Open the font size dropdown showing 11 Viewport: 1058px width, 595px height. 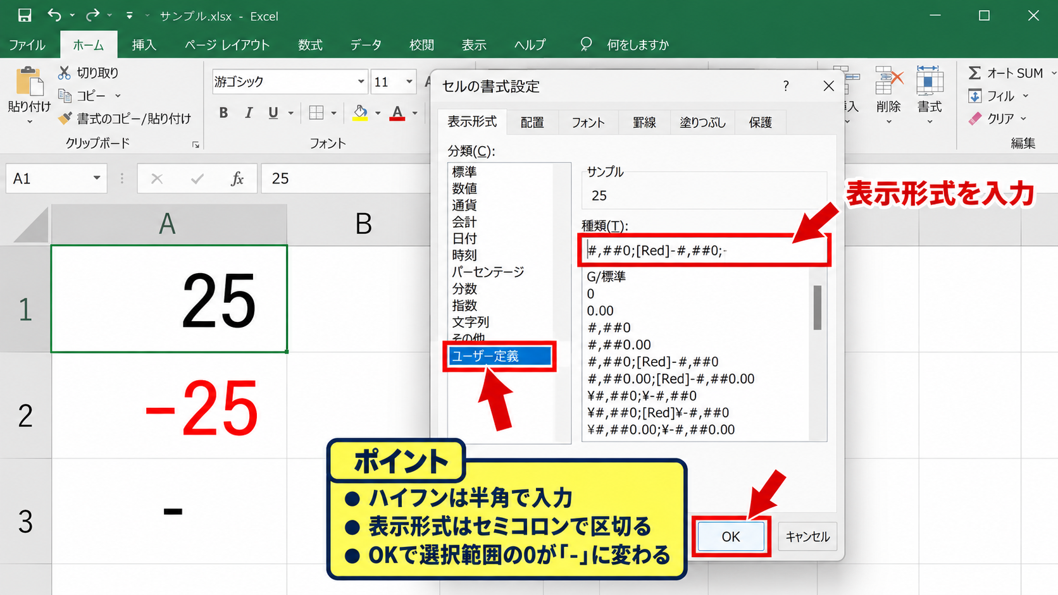[x=409, y=82]
